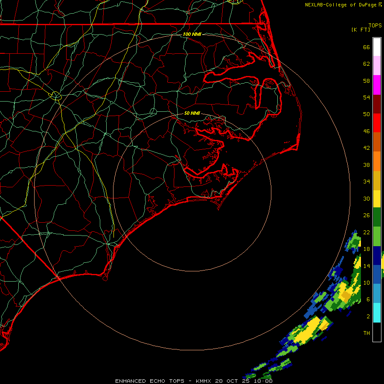Click legend value 46
The height and width of the screenshot is (384, 384).
(x=367, y=131)
